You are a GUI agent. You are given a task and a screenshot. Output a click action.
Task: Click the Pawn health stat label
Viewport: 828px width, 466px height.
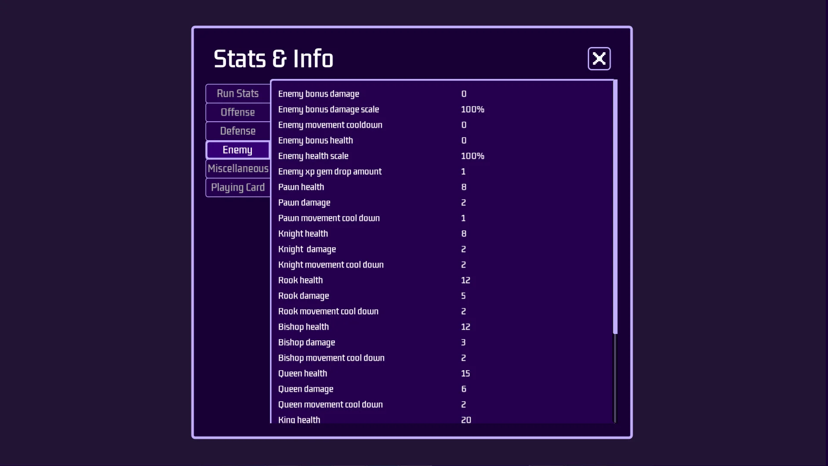301,187
